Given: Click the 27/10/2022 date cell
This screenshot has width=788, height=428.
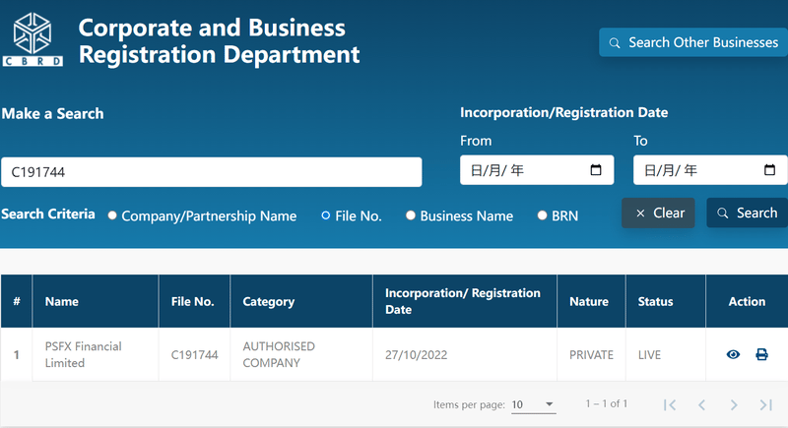Looking at the screenshot, I should (465, 354).
